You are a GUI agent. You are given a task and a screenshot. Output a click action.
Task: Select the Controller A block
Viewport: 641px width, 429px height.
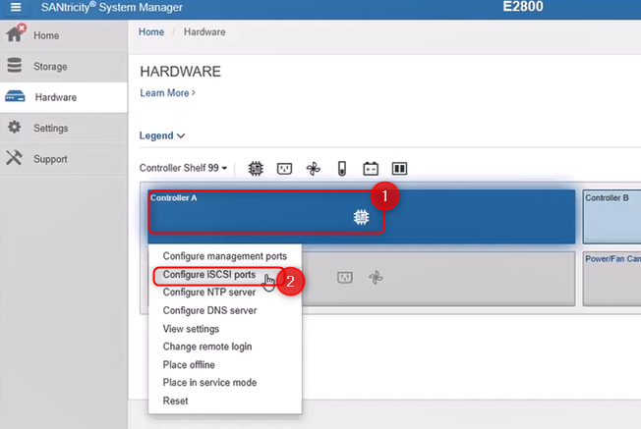click(362, 216)
